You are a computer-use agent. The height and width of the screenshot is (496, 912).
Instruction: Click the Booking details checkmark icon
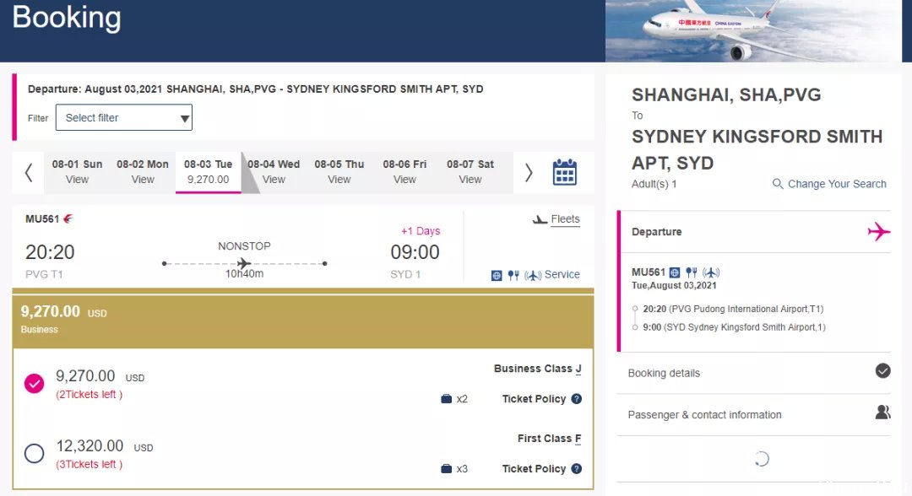coord(882,370)
